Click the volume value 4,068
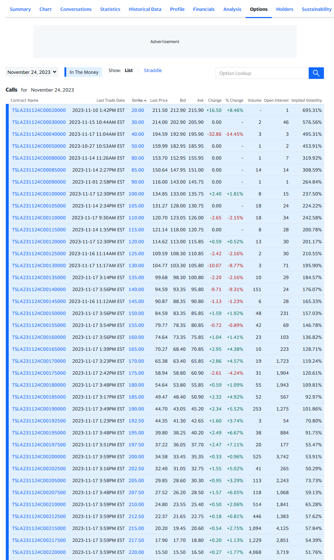Image resolution: width=334 pixels, height=560 pixels. point(255,552)
